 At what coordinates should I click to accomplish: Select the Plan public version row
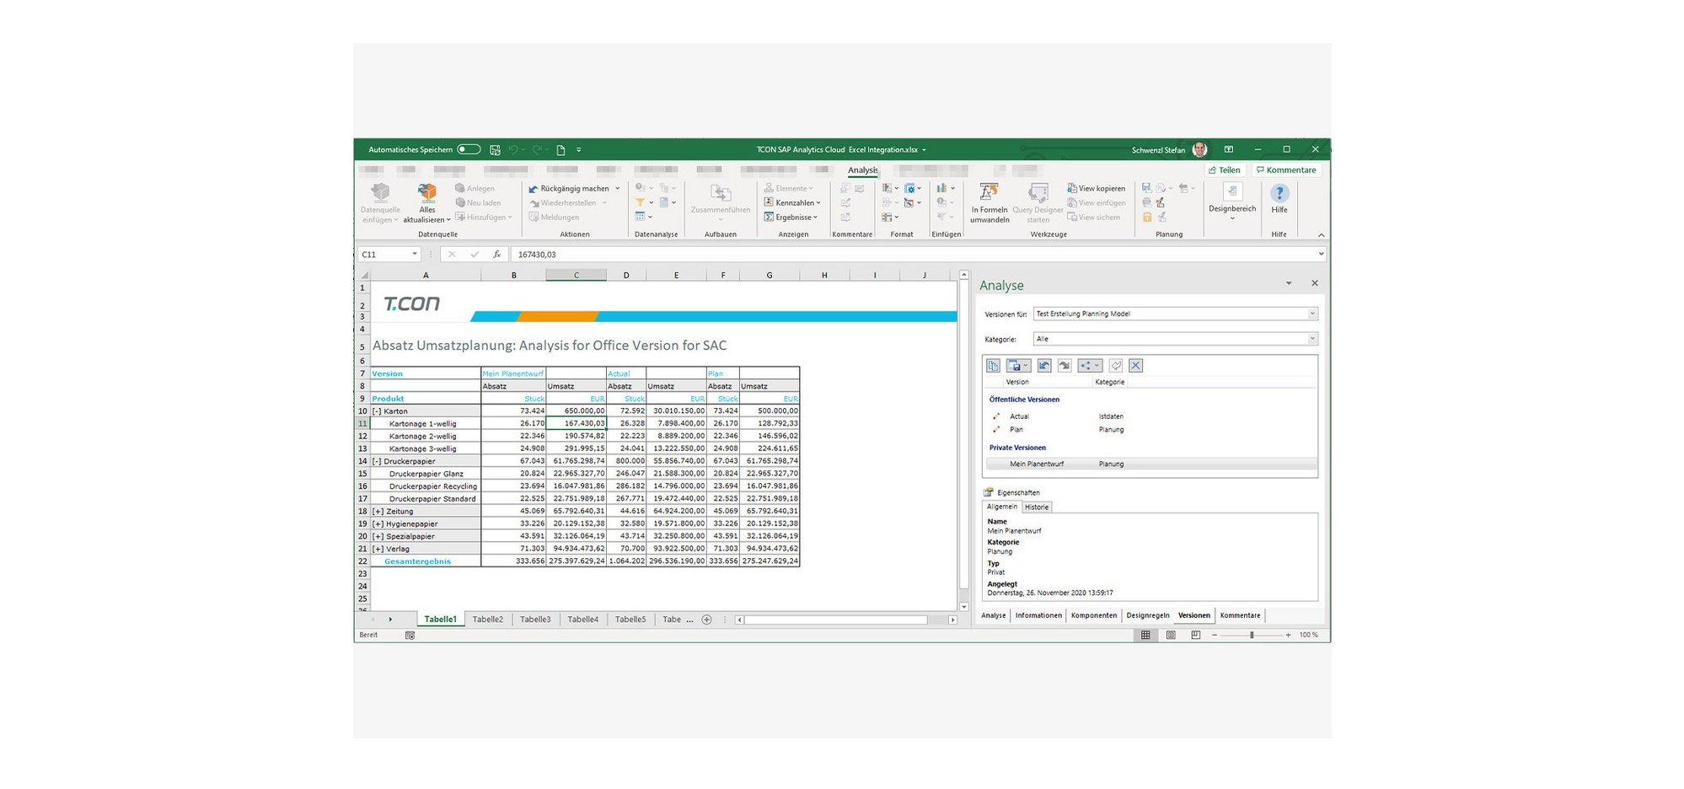click(x=1152, y=430)
